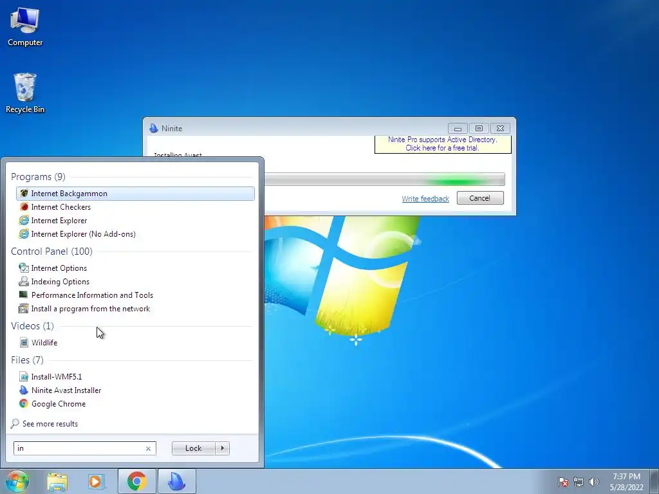The width and height of the screenshot is (659, 494).
Task: Switch to Ninite on the taskbar
Action: coord(177,481)
